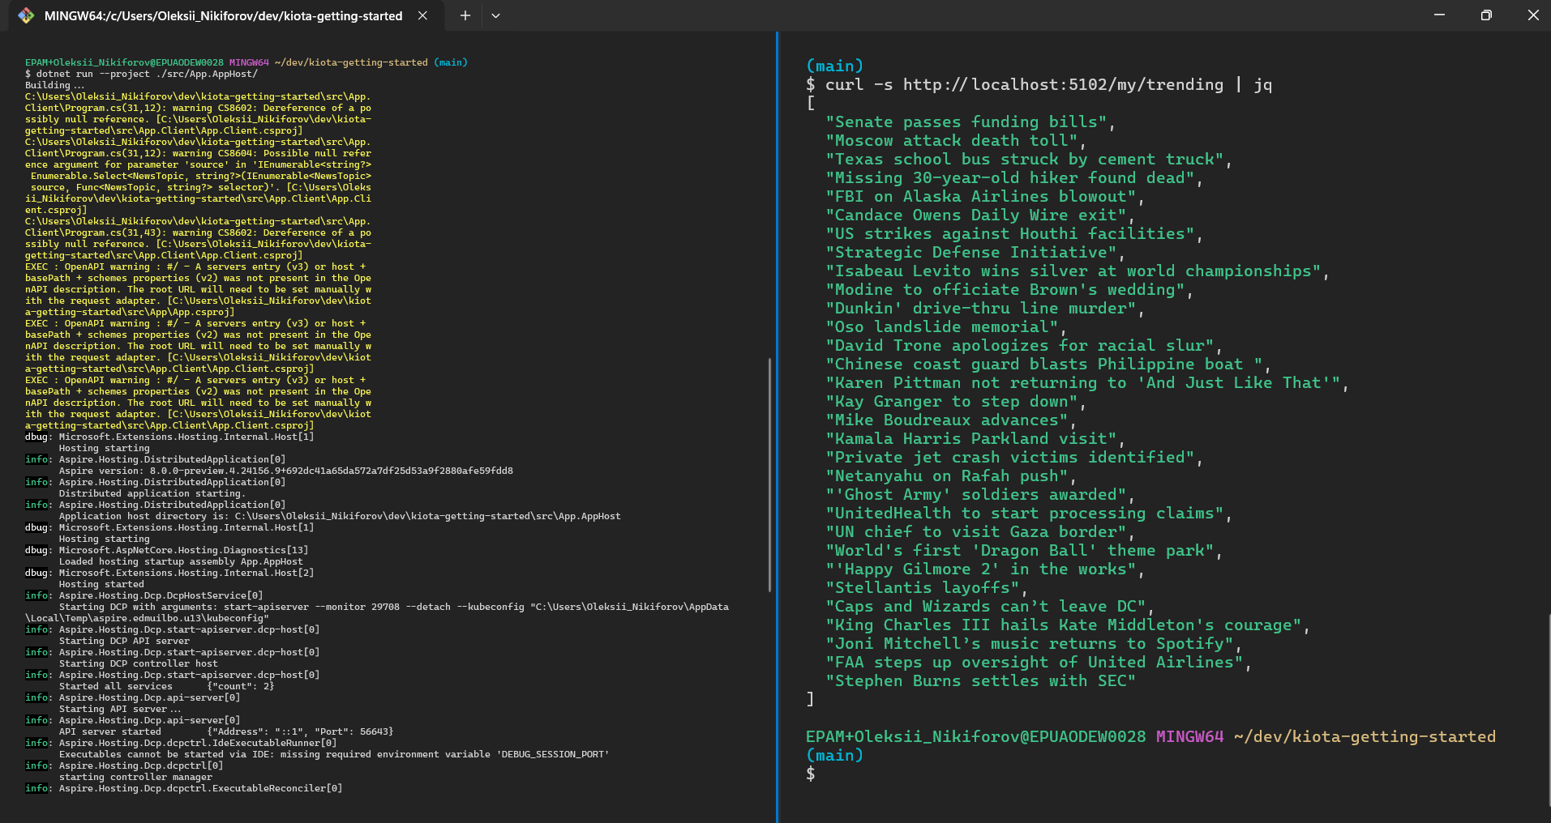1551x823 pixels.
Task: Click "API server started" Port 56443 line
Action: pos(225,731)
